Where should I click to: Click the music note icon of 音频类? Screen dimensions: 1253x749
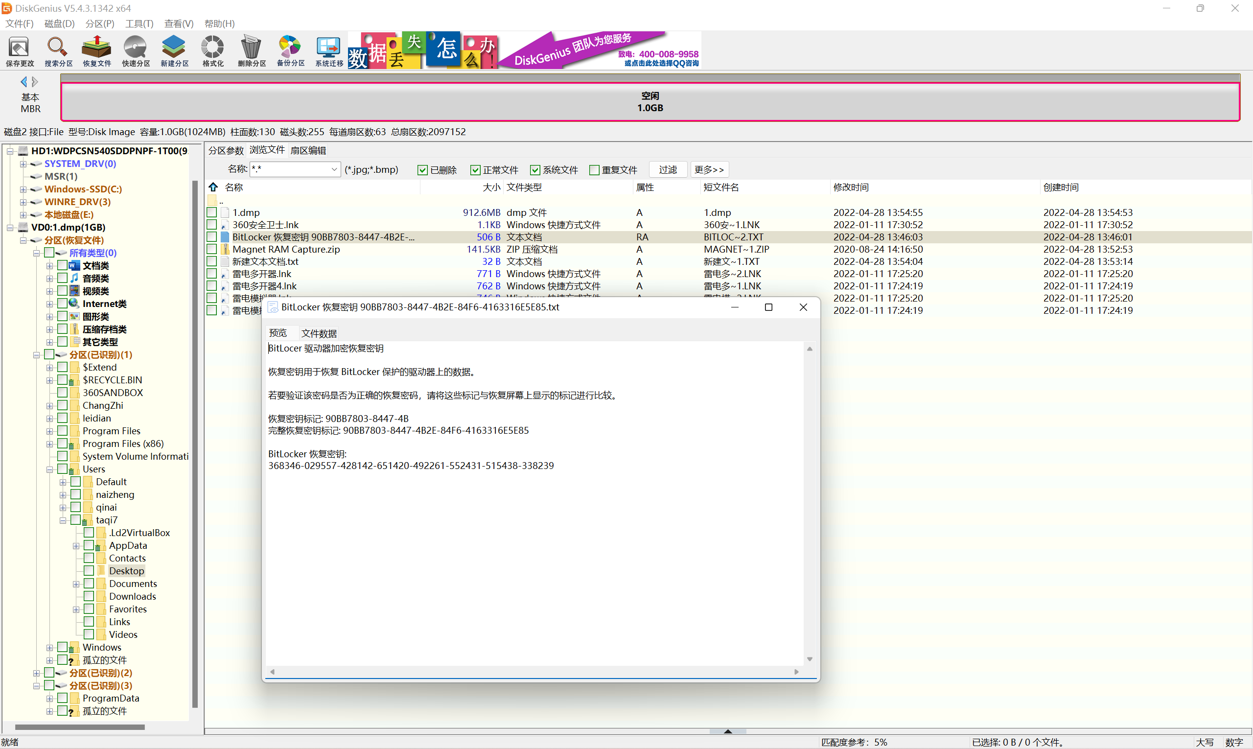[74, 278]
